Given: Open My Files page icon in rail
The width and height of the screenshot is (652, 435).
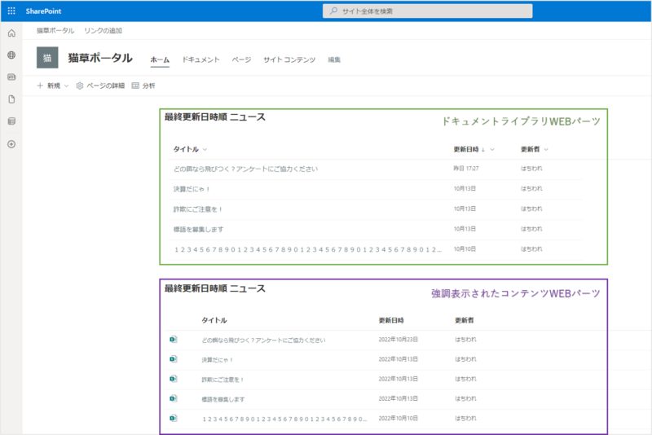Looking at the screenshot, I should [x=11, y=99].
